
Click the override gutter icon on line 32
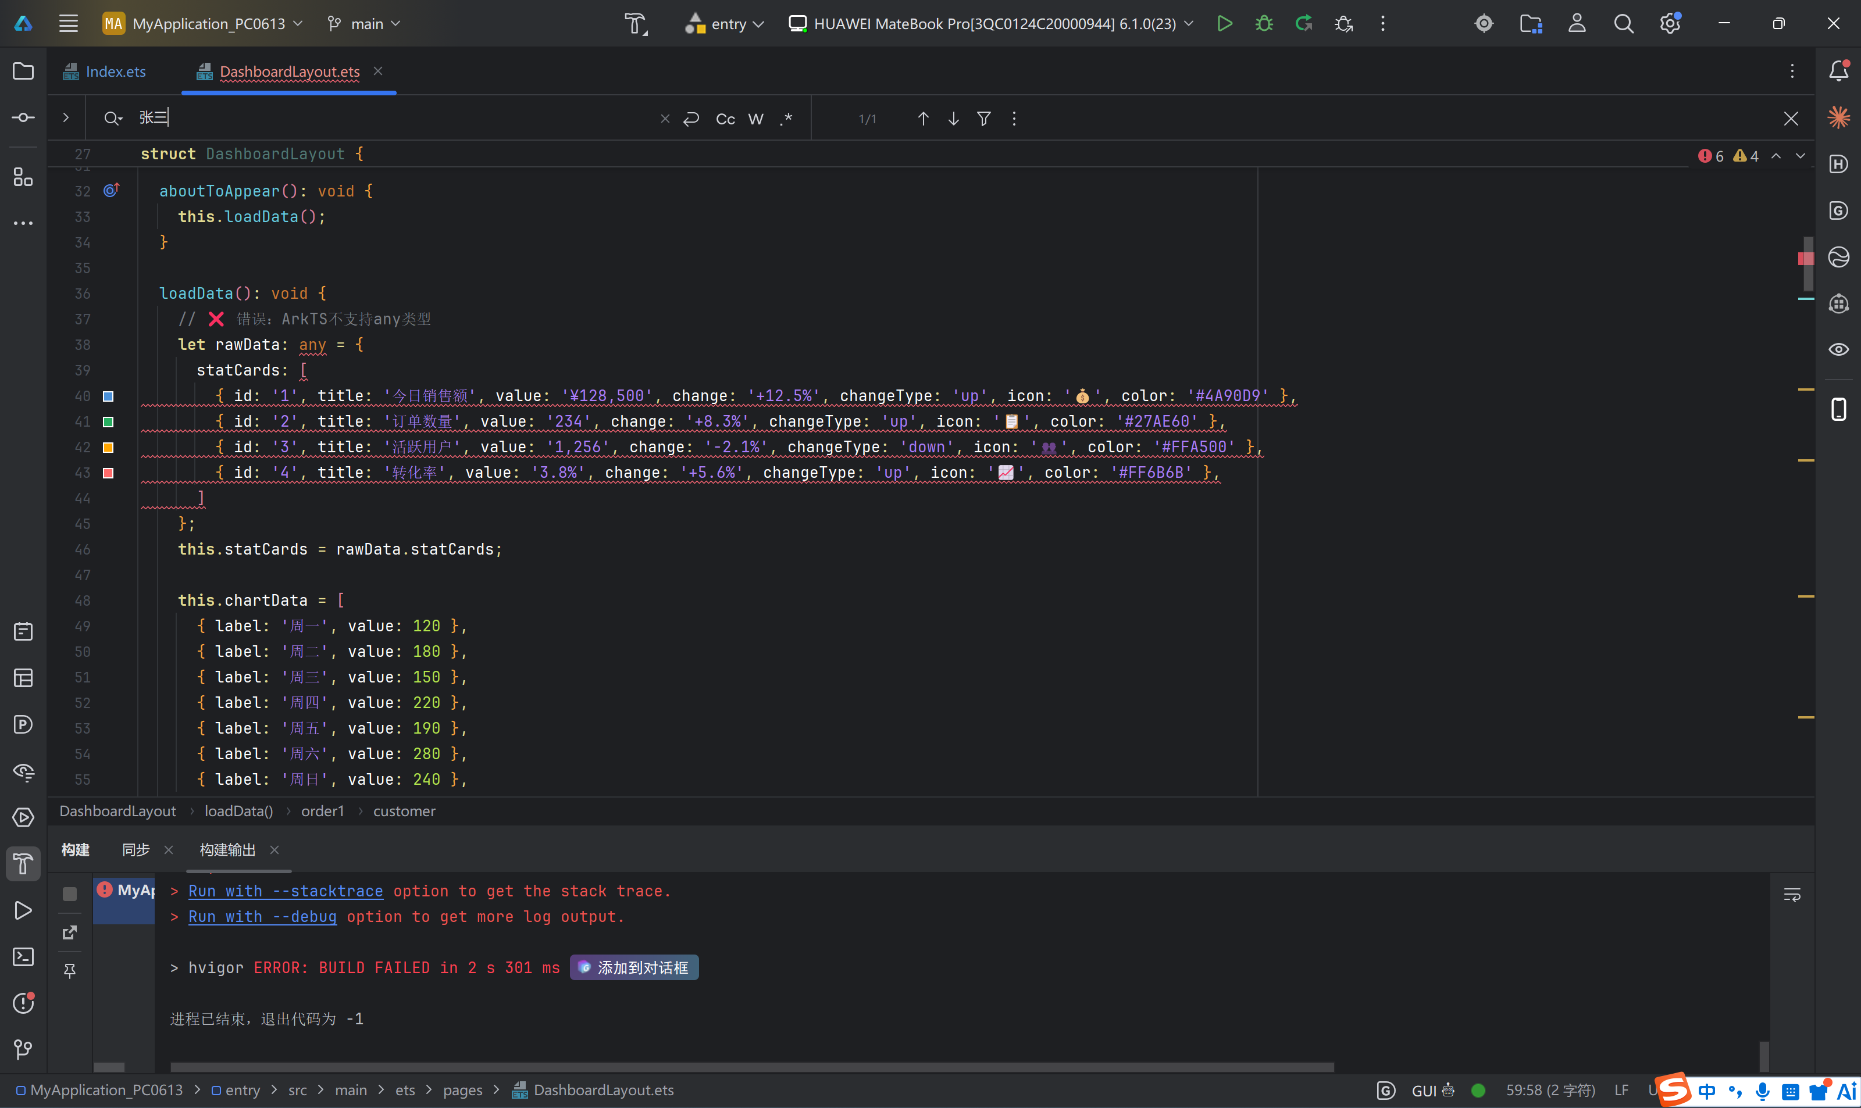point(111,191)
